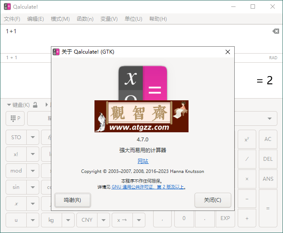Expand the x → dropdown arrow
The width and height of the screenshot is (283, 233).
tap(139, 220)
